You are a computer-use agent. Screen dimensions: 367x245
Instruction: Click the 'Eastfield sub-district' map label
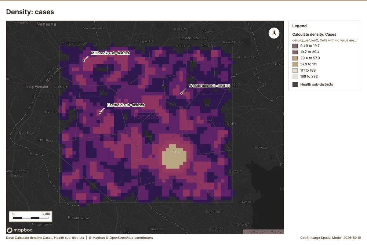point(126,105)
